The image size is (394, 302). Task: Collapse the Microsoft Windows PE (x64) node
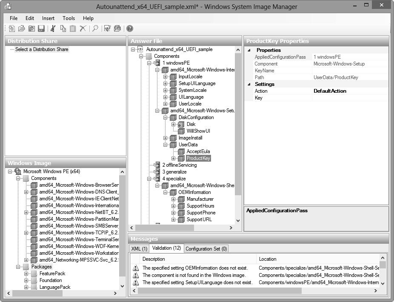[10, 171]
